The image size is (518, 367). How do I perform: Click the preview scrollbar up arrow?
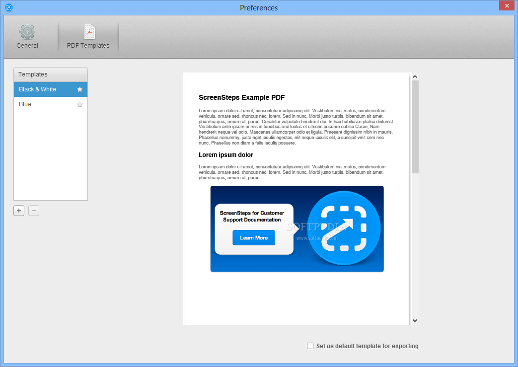[415, 76]
